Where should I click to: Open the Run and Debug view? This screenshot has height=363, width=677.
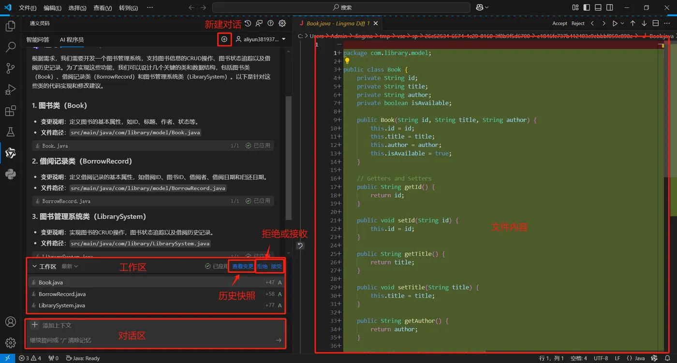point(10,90)
